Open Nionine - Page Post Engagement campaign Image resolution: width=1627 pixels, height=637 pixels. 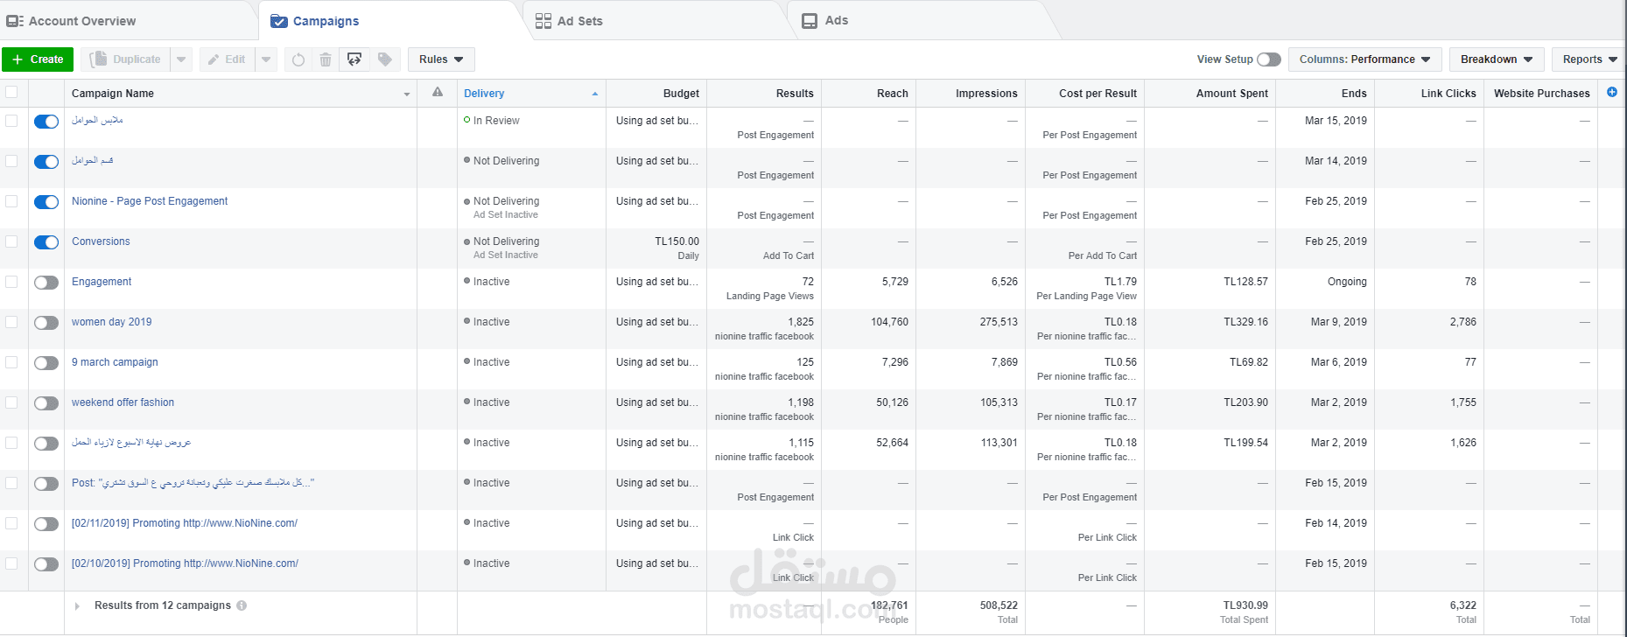tap(150, 201)
